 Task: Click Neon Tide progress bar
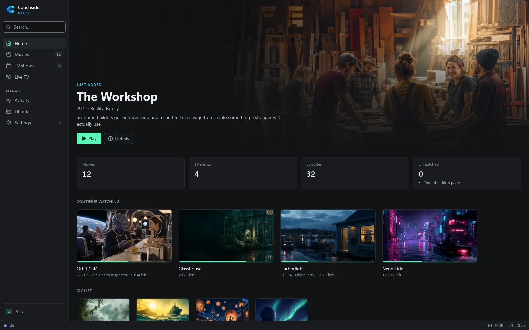[430, 262]
